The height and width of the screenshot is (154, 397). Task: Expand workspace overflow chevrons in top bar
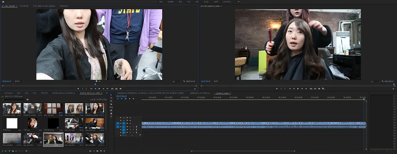click(x=239, y=2)
